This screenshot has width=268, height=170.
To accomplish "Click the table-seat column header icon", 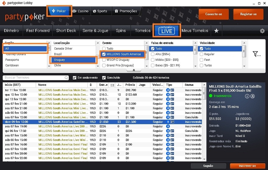I will (x=112, y=85).
